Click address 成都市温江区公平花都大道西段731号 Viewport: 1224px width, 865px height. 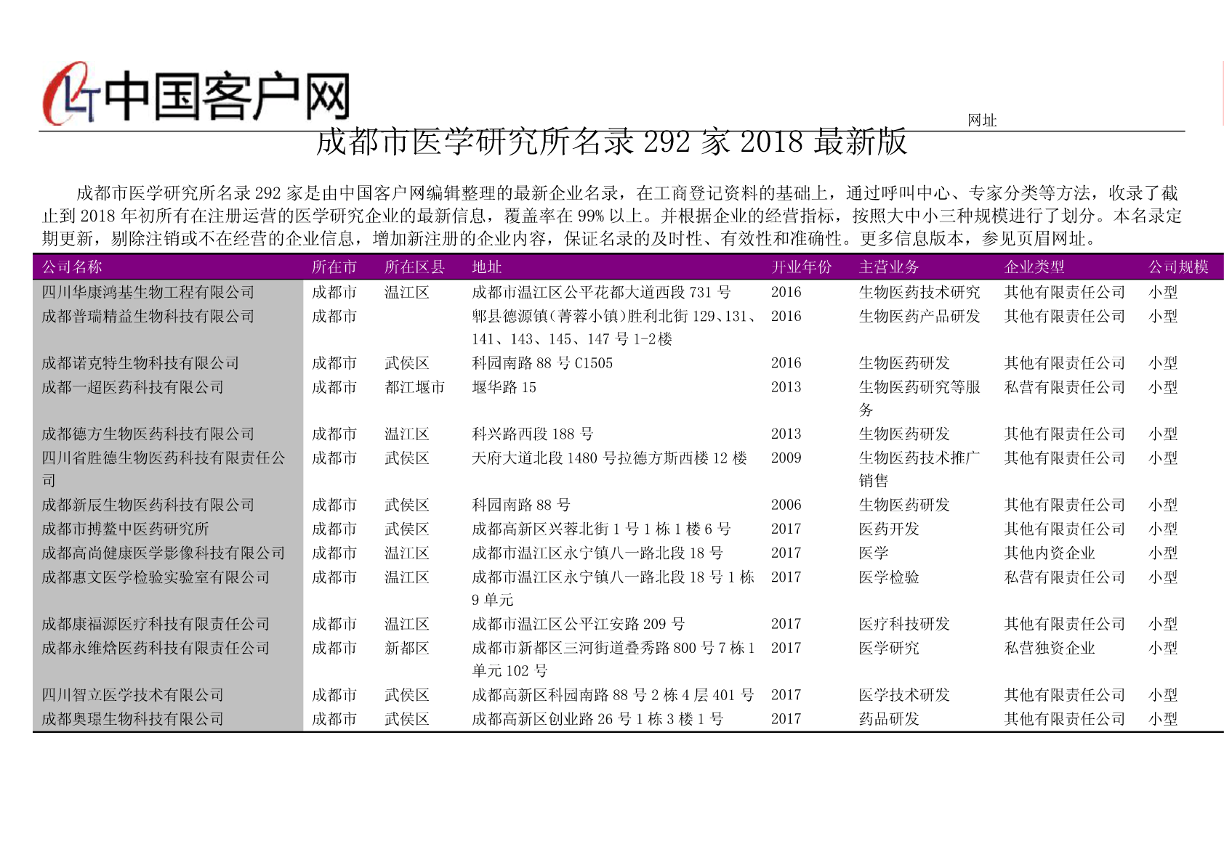tap(602, 293)
